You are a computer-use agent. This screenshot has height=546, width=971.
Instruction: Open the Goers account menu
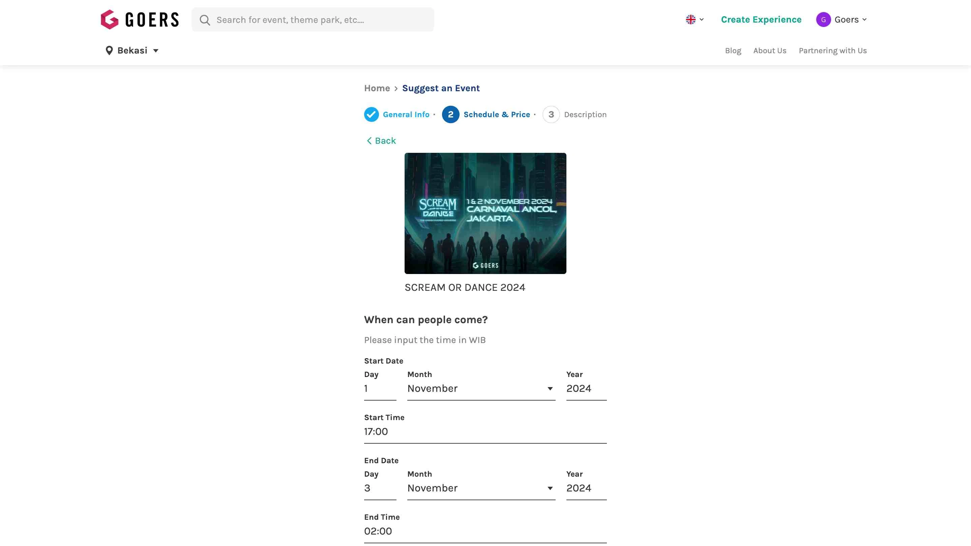841,20
